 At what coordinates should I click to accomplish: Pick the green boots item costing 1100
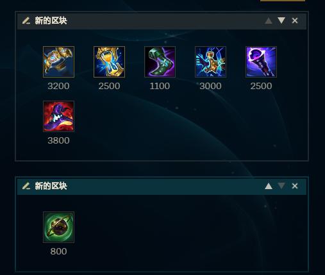(x=160, y=62)
